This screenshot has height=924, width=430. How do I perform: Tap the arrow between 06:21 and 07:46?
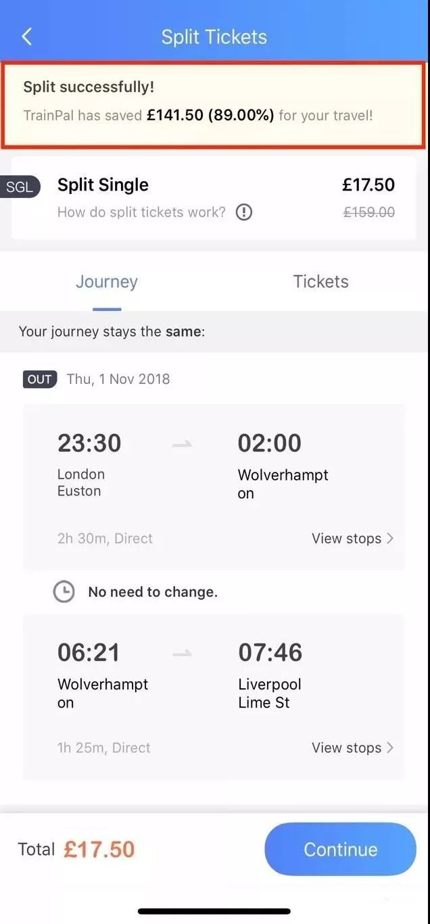coord(182,653)
